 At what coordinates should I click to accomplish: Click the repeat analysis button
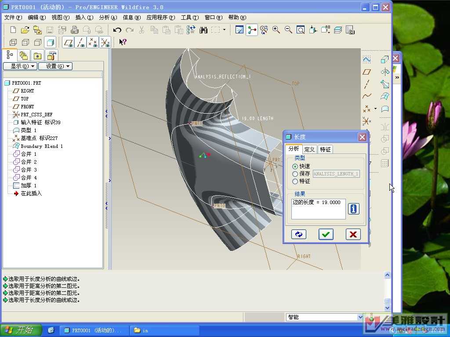(x=299, y=234)
